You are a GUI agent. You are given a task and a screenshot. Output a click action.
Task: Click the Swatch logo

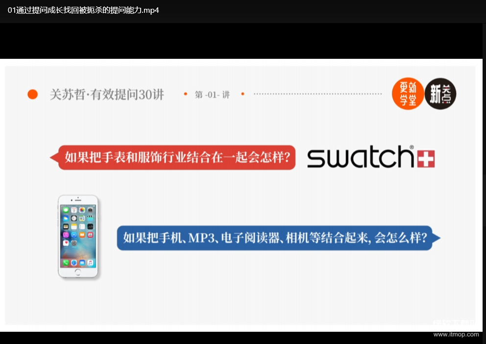pos(371,156)
